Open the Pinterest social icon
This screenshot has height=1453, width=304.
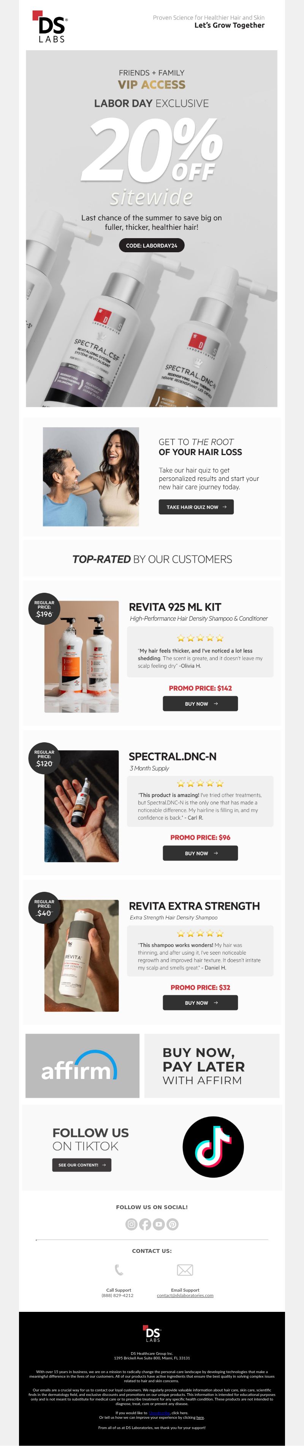point(172,1224)
